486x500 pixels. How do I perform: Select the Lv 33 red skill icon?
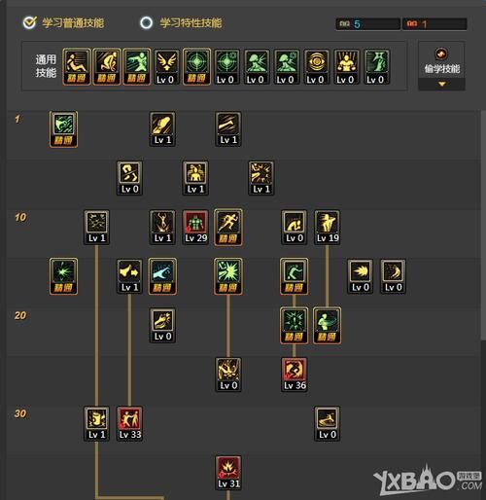pyautogui.click(x=129, y=423)
